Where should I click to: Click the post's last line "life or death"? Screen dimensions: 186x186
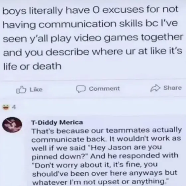32,66
